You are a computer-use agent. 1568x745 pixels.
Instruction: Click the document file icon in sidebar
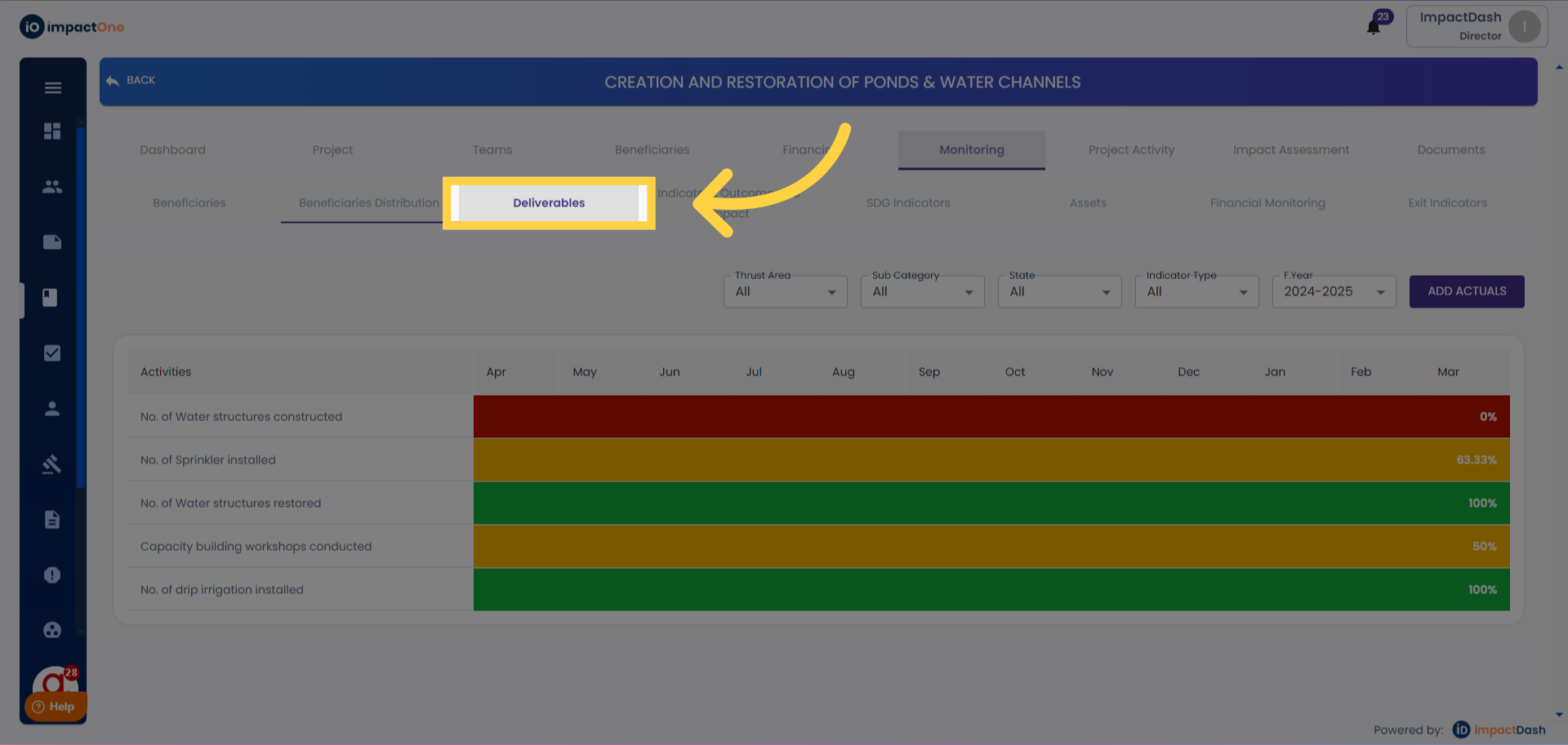(x=52, y=520)
